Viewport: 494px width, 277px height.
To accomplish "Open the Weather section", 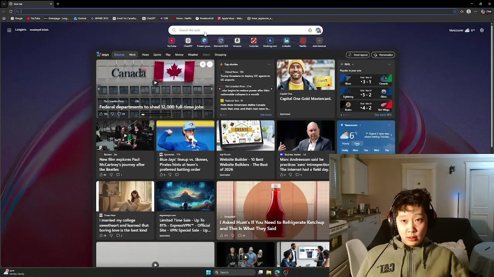I will coord(193,55).
